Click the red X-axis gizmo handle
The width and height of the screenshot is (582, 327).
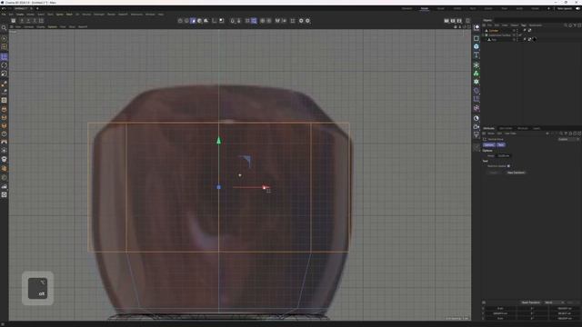[x=265, y=187]
